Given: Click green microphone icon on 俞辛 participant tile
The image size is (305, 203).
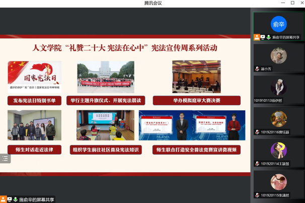Looking at the screenshot, I should point(269,37).
